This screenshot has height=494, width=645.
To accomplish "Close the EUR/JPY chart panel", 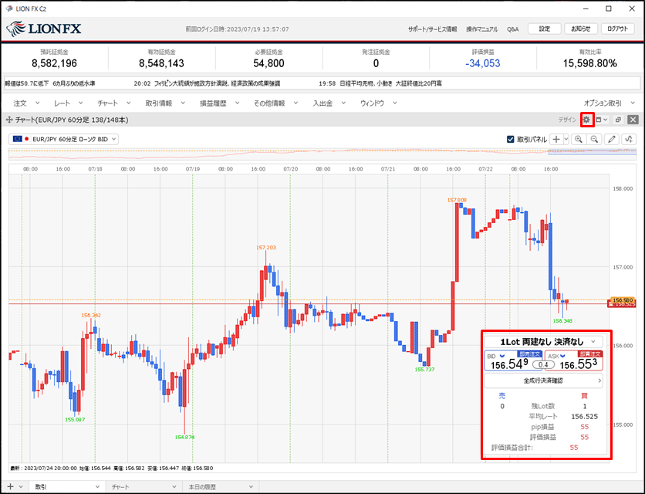I will (633, 120).
